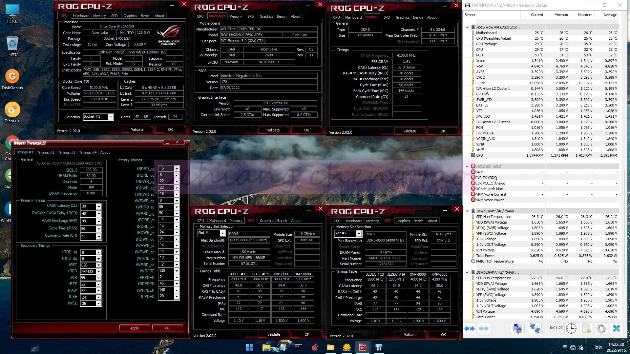Click USB safely remove tray icon
630x354 pixels.
point(581,347)
